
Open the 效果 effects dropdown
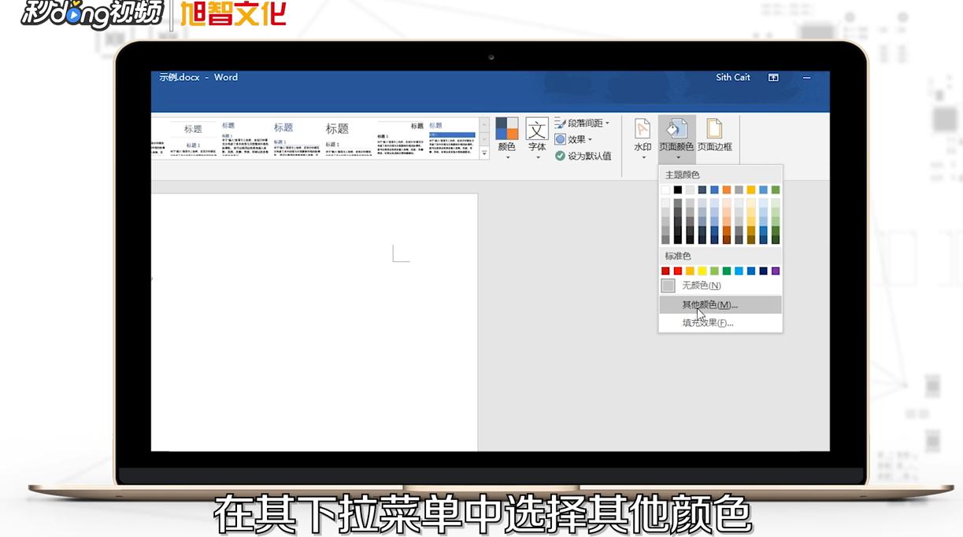(573, 140)
